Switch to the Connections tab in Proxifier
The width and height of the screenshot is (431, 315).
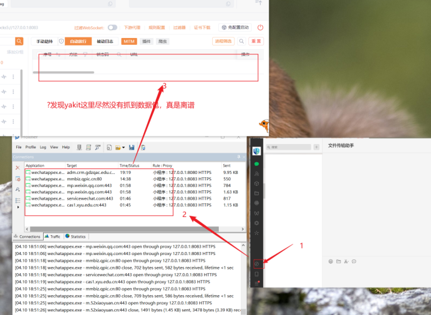[27, 236]
